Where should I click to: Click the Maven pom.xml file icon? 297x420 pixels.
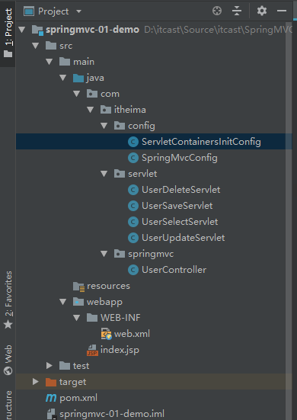pyautogui.click(x=51, y=398)
